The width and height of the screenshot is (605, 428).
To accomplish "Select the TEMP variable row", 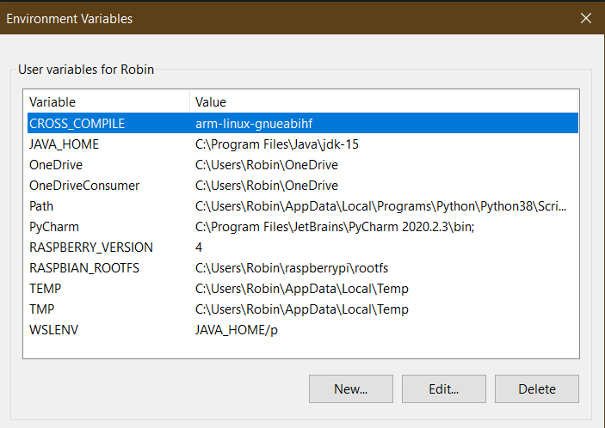I will tap(303, 289).
